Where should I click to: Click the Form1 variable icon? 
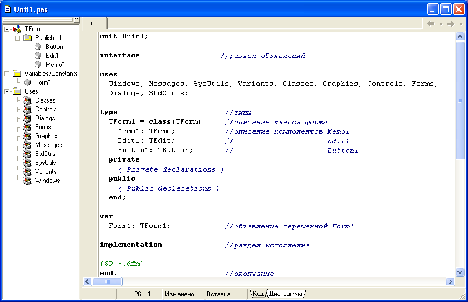[x=27, y=82]
